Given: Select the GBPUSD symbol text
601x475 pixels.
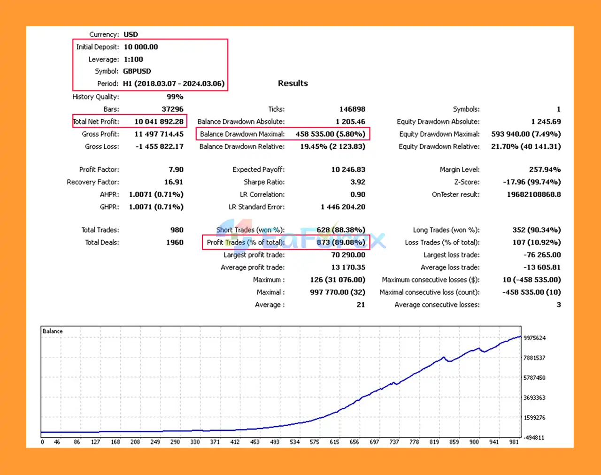Looking at the screenshot, I should (x=137, y=71).
